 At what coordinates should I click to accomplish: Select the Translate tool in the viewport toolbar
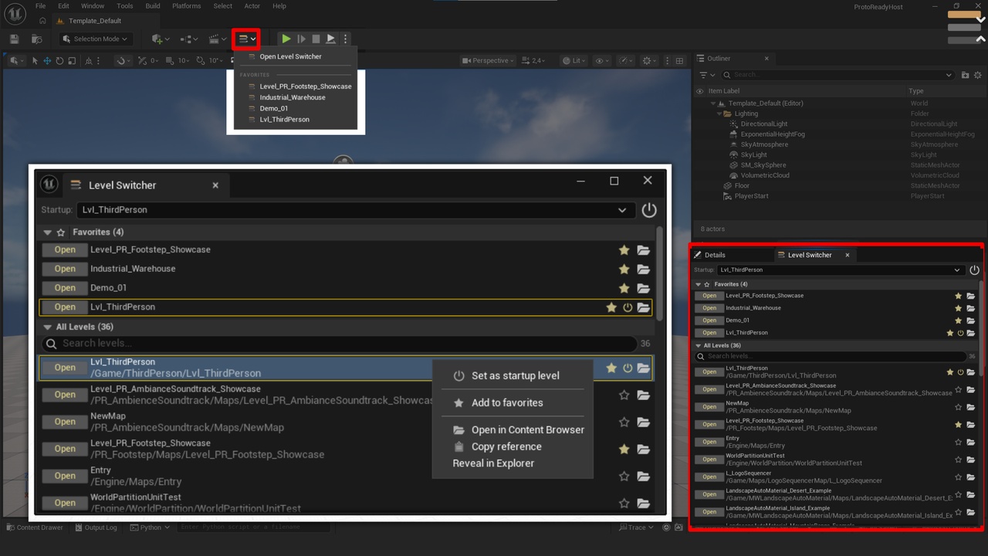(47, 61)
